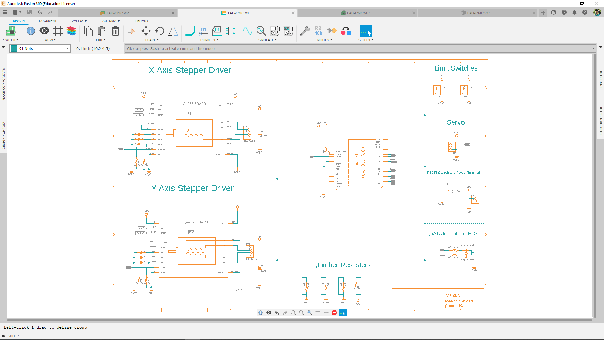Click the vertical scrollbar of canvas
The width and height of the screenshot is (604, 340).
coord(595,185)
